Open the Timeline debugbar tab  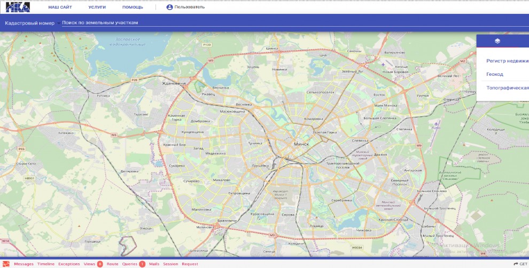[46, 264]
